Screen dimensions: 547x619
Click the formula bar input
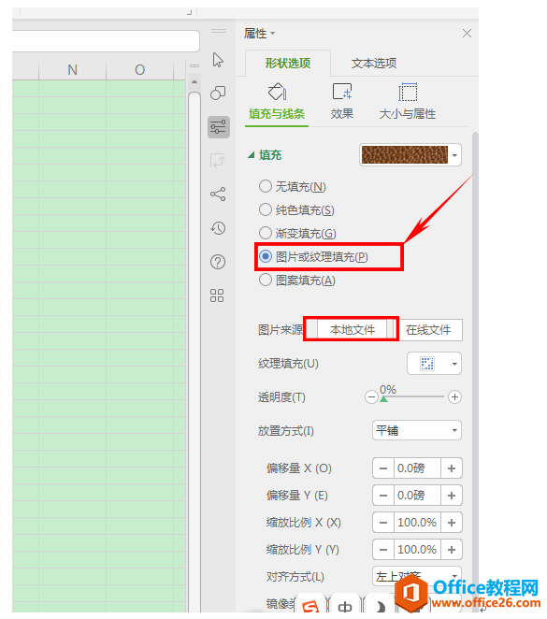coord(106,40)
